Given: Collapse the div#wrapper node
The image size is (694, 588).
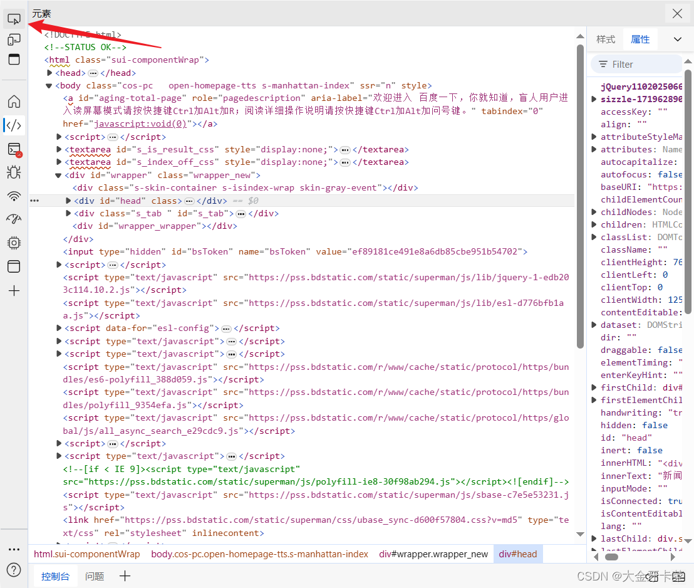Looking at the screenshot, I should click(58, 175).
